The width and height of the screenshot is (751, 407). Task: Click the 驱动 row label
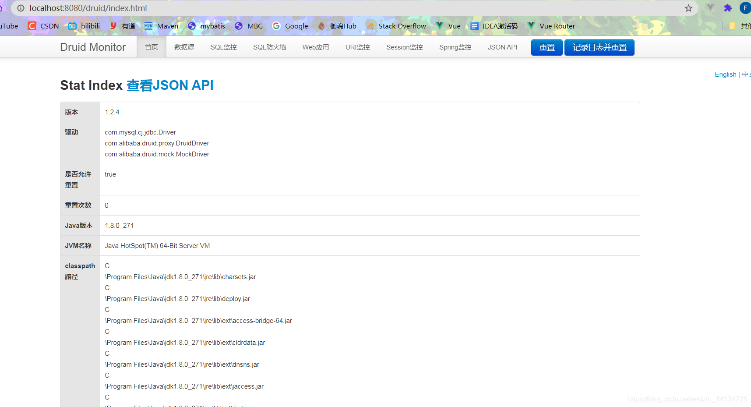[x=71, y=132]
